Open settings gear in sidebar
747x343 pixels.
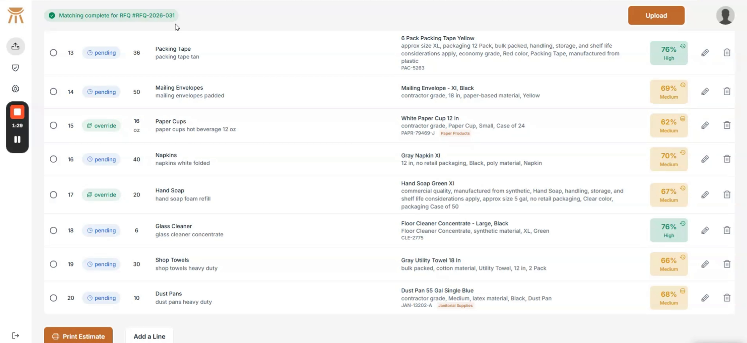(16, 89)
